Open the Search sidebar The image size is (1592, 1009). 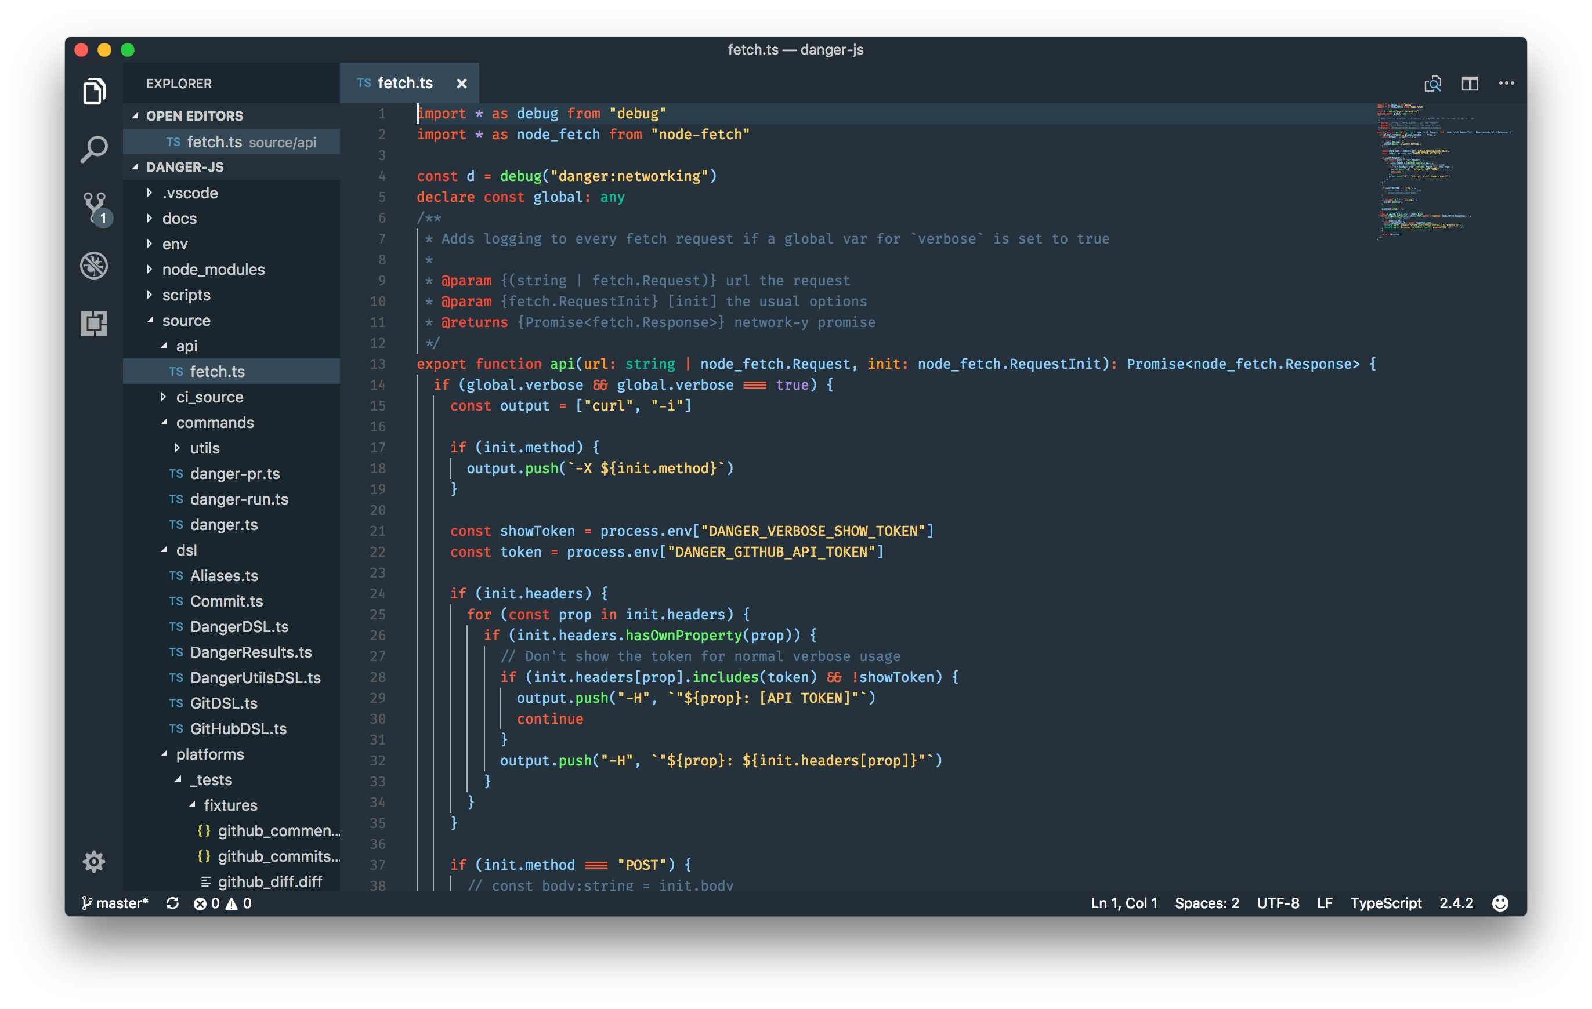pos(94,148)
